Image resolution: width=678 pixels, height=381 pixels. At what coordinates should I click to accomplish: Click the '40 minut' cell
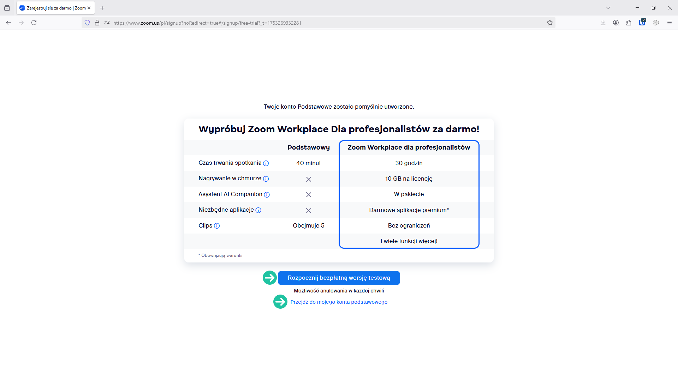coord(309,163)
